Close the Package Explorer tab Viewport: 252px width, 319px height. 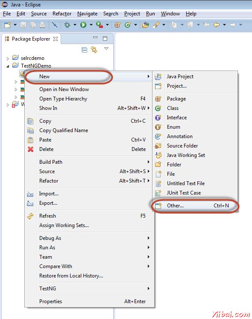[56, 39]
